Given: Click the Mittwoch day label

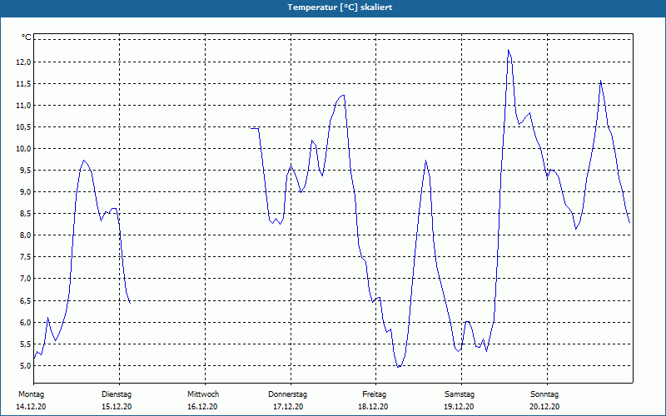Looking at the screenshot, I should (x=203, y=394).
